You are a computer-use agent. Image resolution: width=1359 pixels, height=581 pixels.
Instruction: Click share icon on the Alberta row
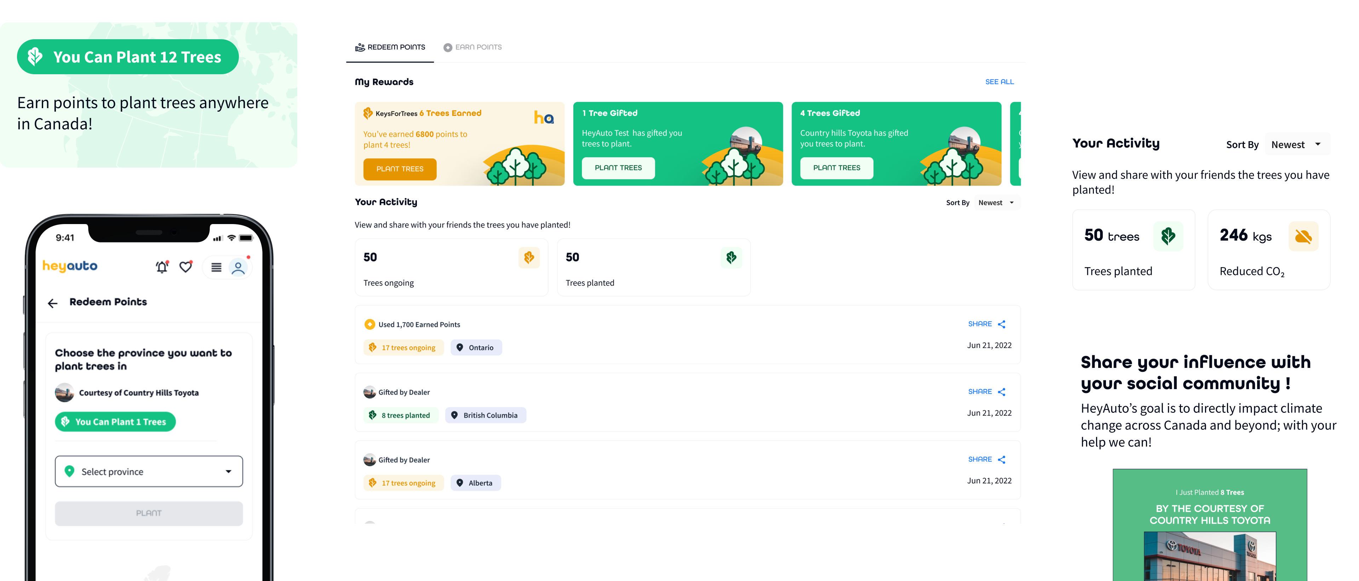coord(1002,459)
